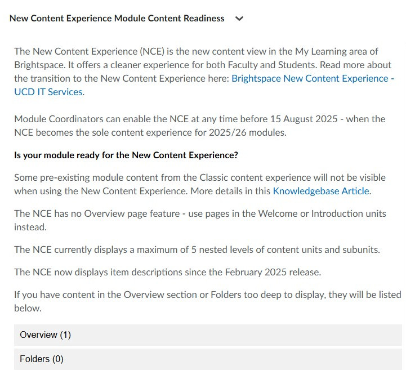Click the 'UCD IT Services.' link text
This screenshot has height=370, width=406.
[49, 92]
